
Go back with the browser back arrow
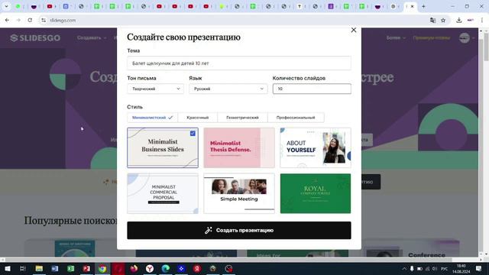pos(7,21)
